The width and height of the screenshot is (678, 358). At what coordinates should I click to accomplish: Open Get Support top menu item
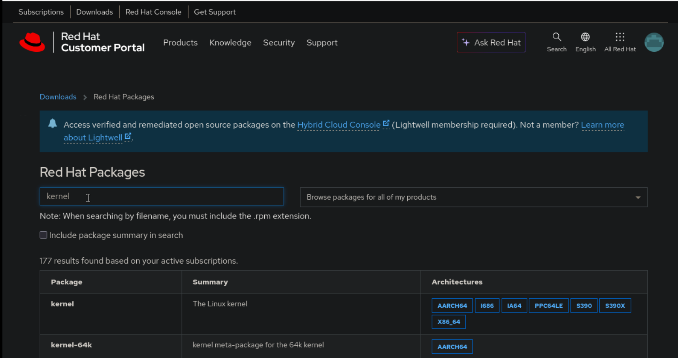click(x=215, y=12)
